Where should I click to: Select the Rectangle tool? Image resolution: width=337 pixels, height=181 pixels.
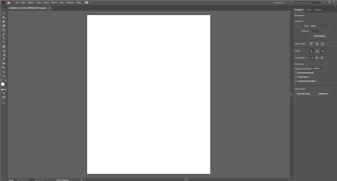pos(4,30)
